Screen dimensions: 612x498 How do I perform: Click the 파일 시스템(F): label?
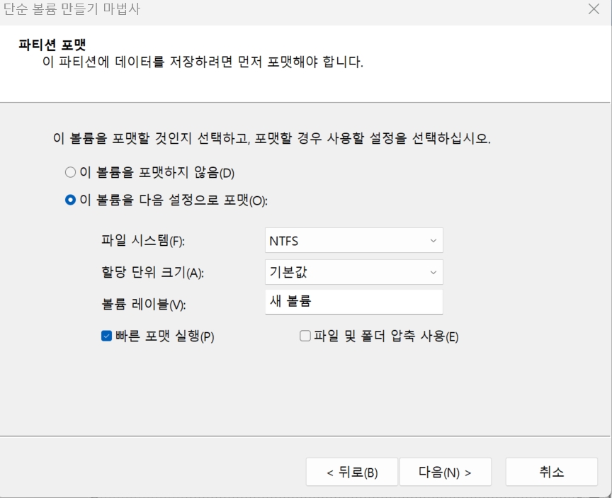pyautogui.click(x=143, y=240)
